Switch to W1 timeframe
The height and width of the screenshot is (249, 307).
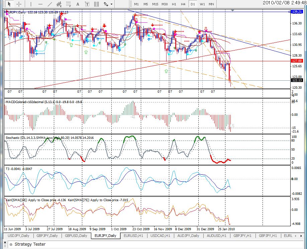(202, 4)
